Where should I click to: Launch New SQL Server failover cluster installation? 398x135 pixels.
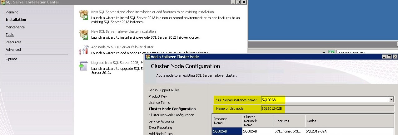coord(123,31)
